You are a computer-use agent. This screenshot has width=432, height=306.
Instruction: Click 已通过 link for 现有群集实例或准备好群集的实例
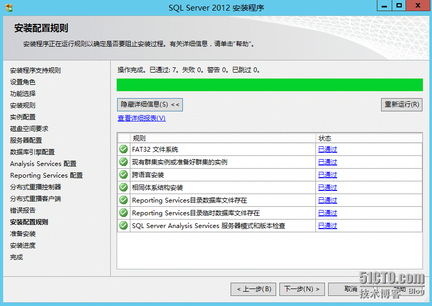[x=328, y=162]
